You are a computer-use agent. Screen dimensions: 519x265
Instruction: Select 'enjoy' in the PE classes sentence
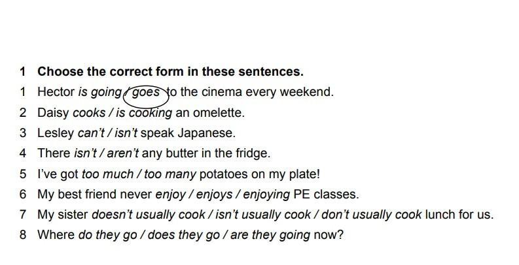170,195
